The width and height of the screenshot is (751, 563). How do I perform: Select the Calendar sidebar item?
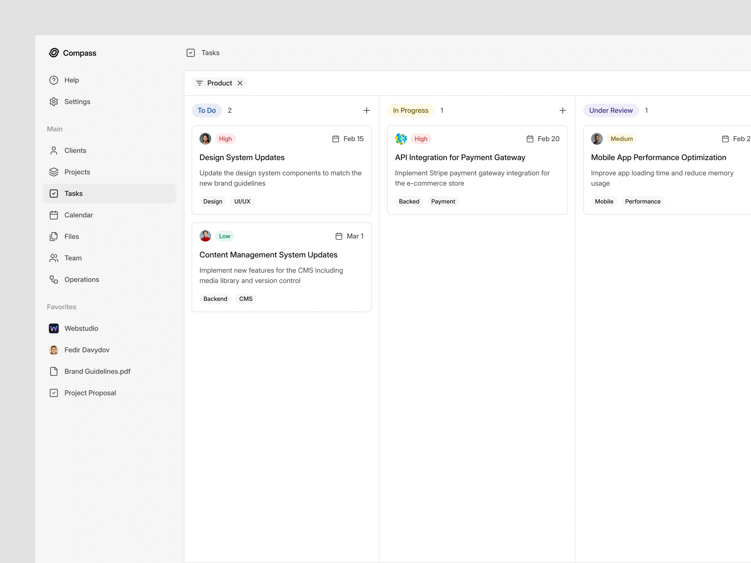78,215
